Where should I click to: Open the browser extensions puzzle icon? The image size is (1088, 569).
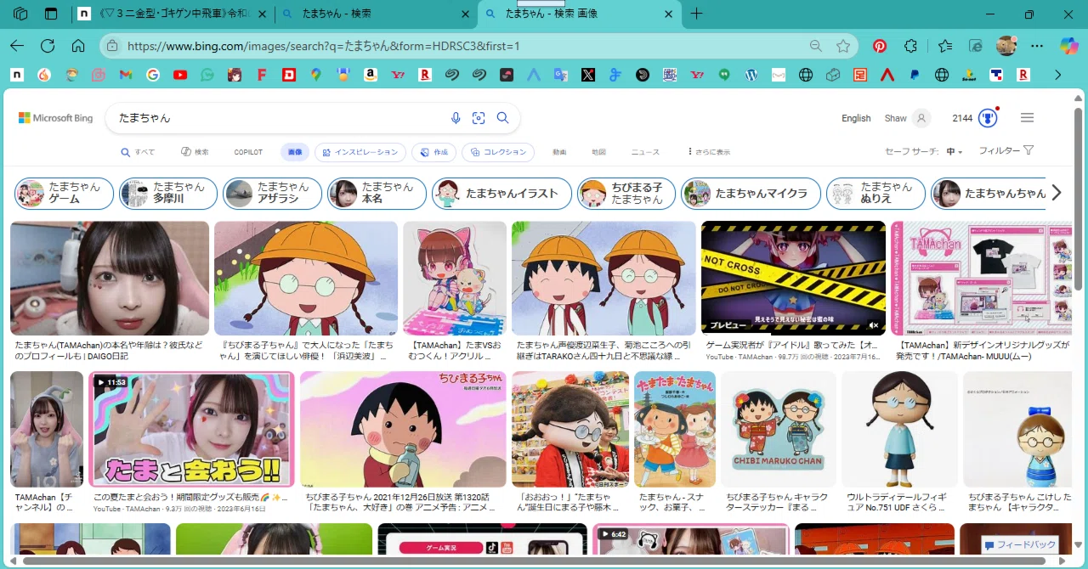(911, 46)
